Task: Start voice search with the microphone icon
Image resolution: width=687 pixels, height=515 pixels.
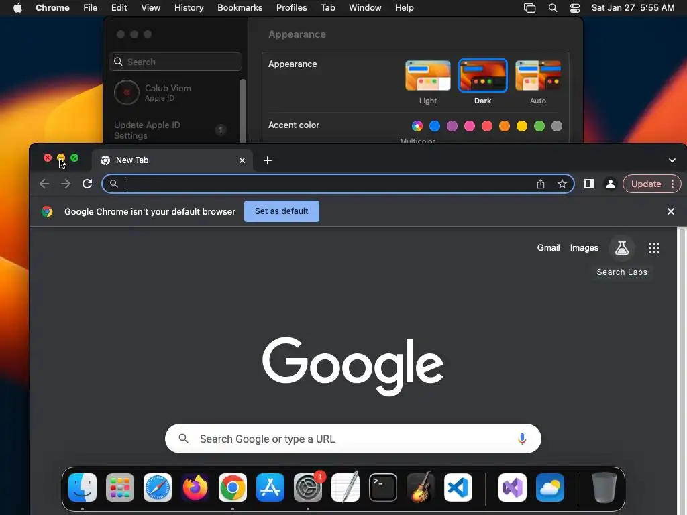Action: [522, 439]
